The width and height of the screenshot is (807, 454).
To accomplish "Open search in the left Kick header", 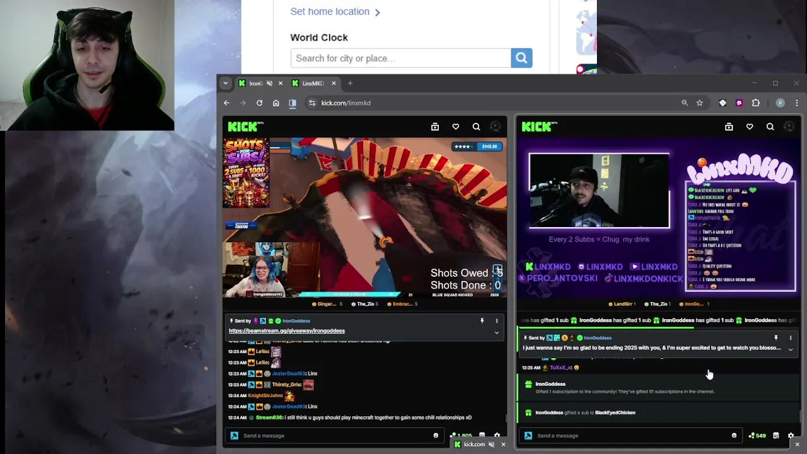I will point(477,127).
